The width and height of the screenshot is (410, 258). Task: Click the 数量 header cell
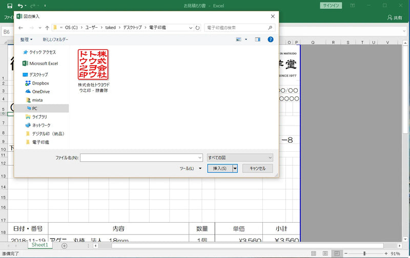coord(202,229)
